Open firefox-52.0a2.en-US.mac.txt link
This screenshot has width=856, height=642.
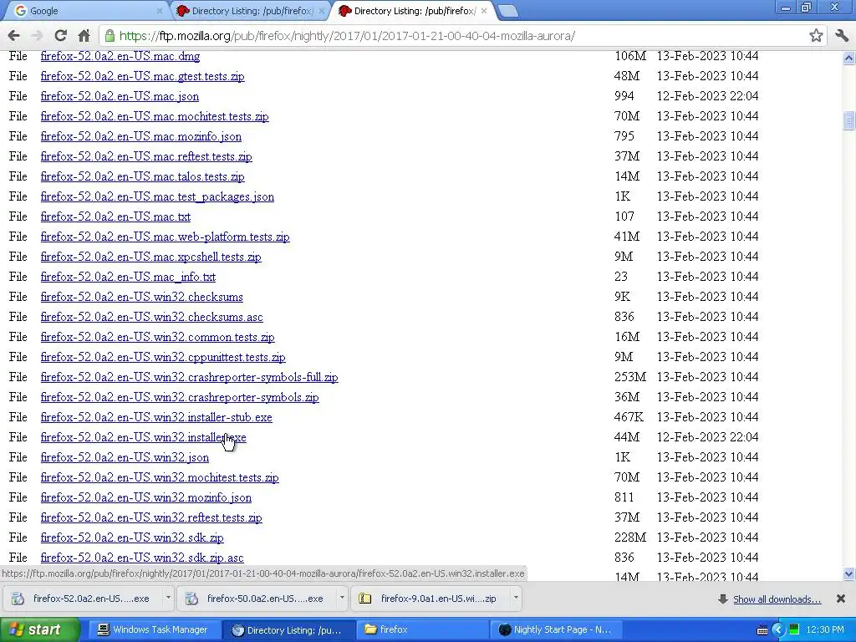pos(115,217)
